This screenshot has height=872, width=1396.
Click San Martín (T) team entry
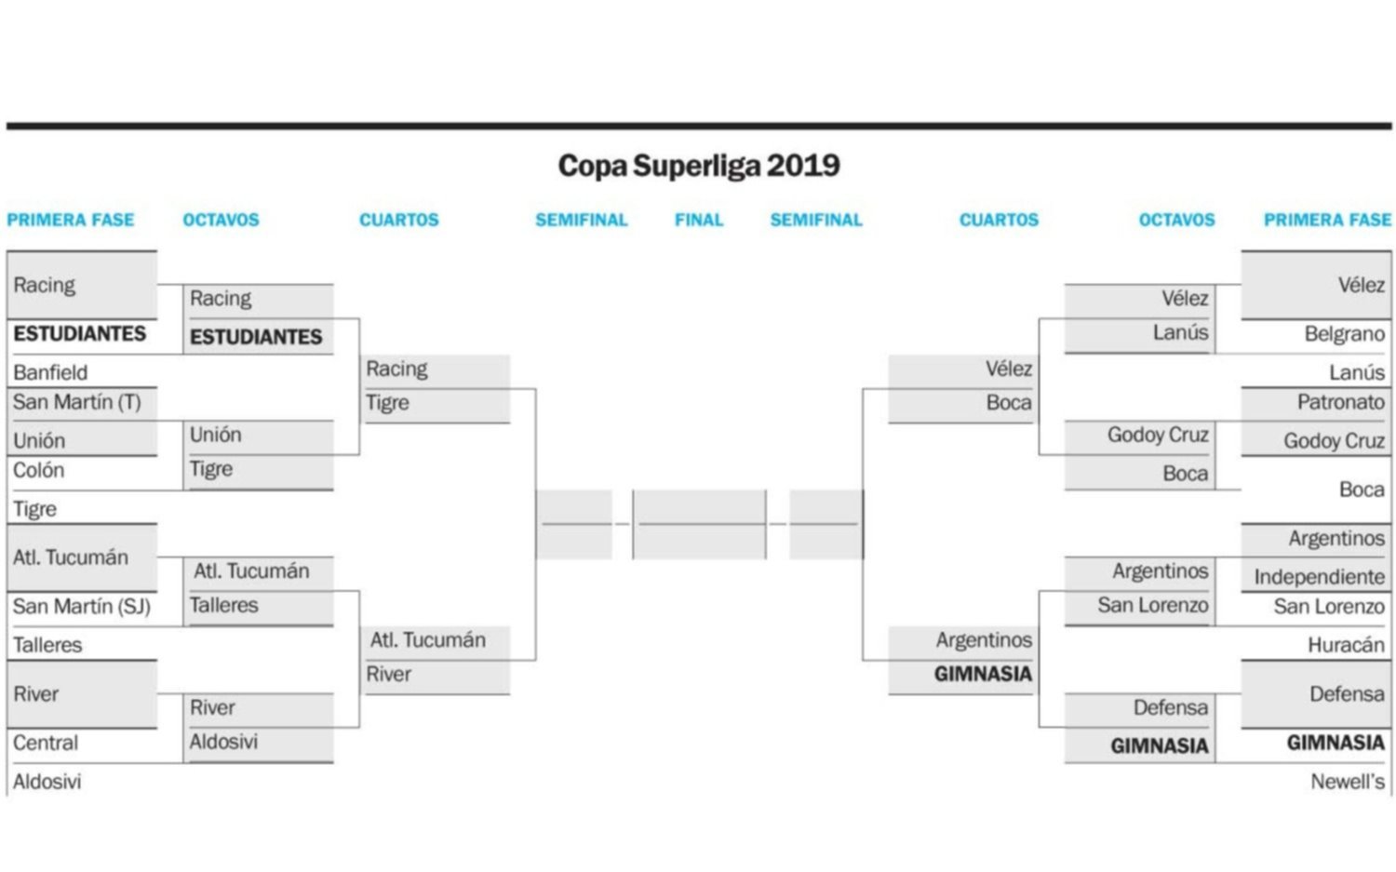[x=76, y=402]
